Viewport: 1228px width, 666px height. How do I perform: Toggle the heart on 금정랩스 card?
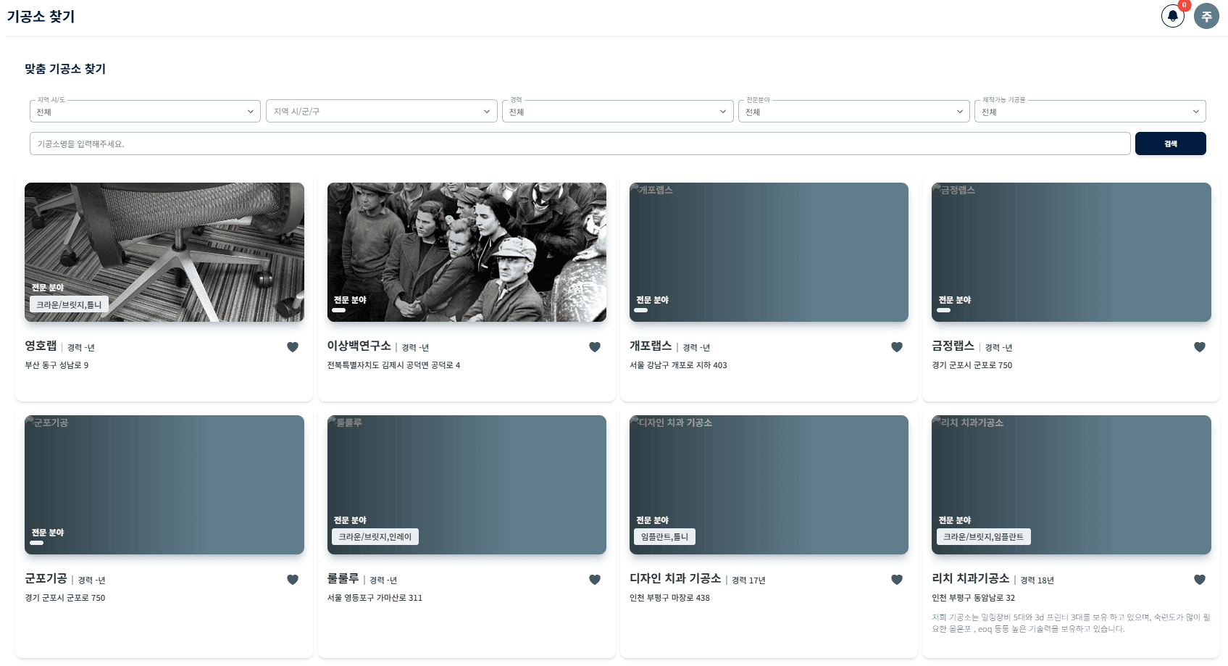(1200, 347)
